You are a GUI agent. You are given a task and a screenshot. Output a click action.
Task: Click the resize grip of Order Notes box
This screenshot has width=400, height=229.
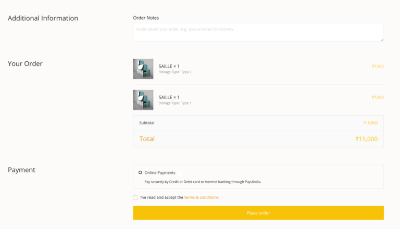click(x=382, y=39)
